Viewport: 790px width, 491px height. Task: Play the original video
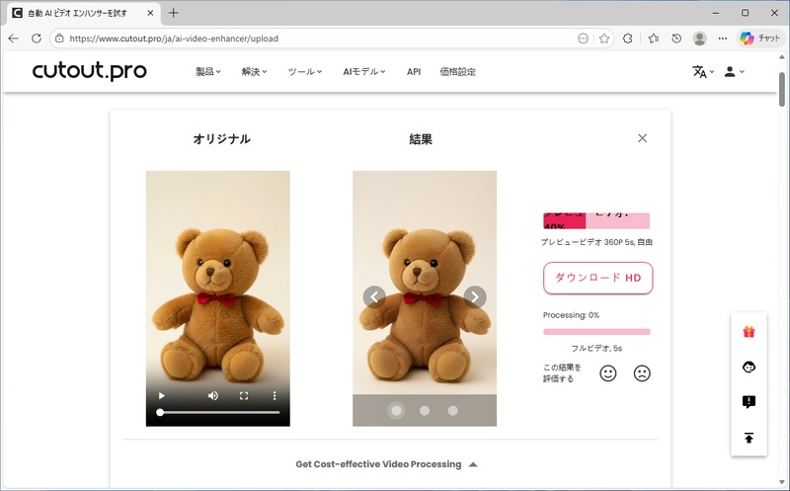tap(161, 396)
